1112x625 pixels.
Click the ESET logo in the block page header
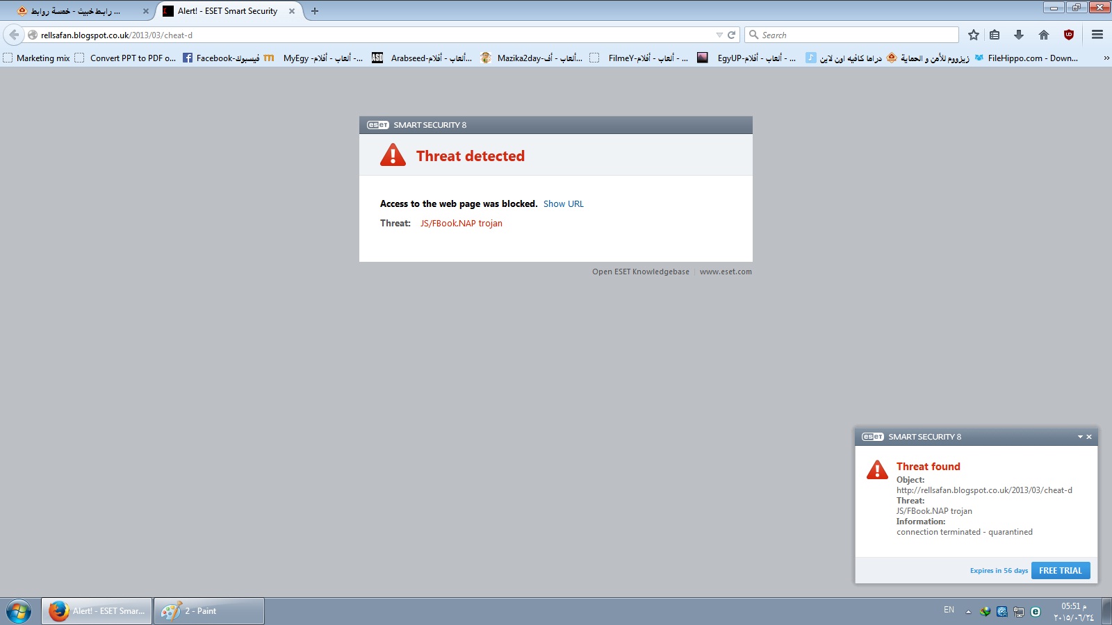(378, 125)
